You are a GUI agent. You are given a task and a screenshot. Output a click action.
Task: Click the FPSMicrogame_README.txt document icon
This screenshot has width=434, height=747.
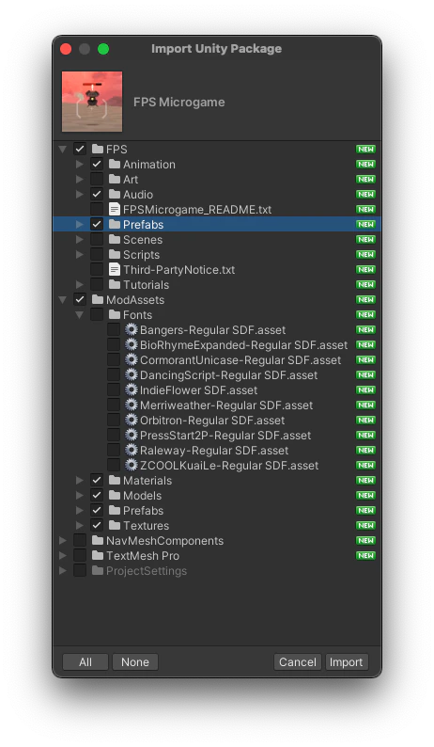click(x=115, y=209)
